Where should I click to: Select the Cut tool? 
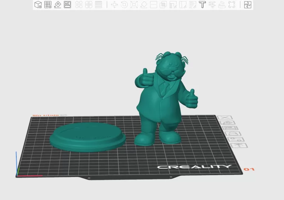[153, 5]
